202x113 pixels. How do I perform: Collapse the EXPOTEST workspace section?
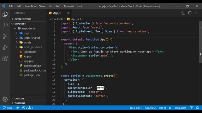pyautogui.click(x=28, y=24)
